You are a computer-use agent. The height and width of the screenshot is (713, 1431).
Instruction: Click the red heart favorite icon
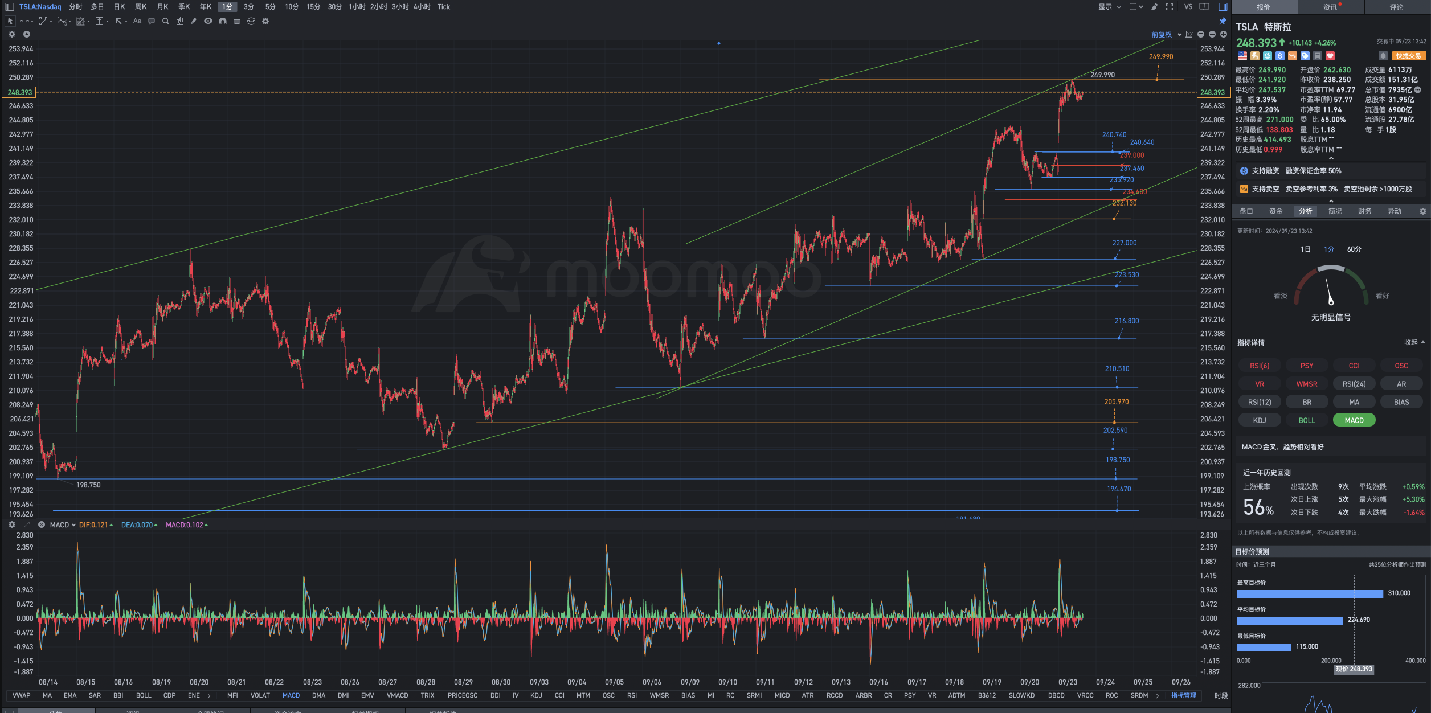click(x=1330, y=56)
